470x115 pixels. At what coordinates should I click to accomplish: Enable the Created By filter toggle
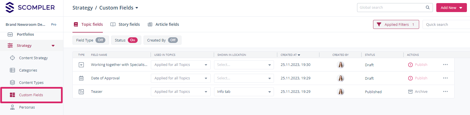click(173, 40)
